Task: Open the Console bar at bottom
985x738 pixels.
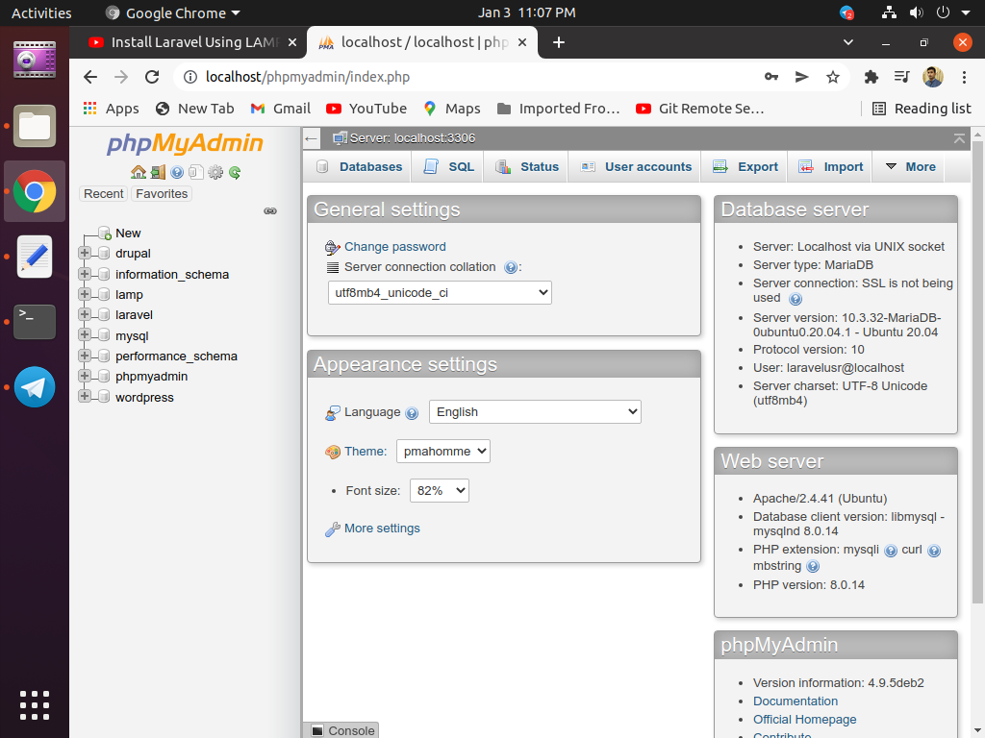Action: pos(343,730)
